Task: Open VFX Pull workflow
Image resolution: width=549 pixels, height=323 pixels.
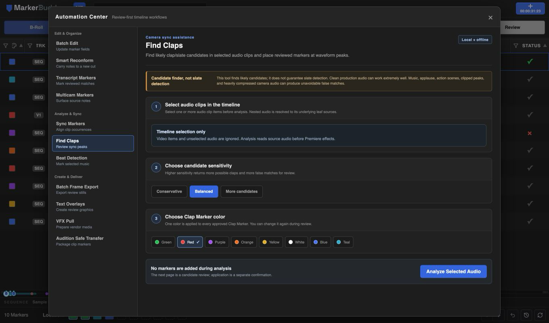Action: (x=93, y=224)
